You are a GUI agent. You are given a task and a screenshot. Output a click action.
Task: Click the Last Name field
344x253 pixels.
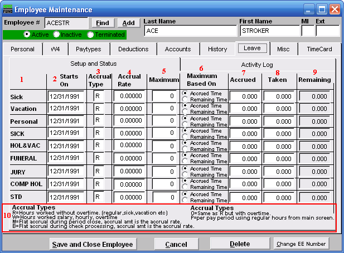click(190, 31)
